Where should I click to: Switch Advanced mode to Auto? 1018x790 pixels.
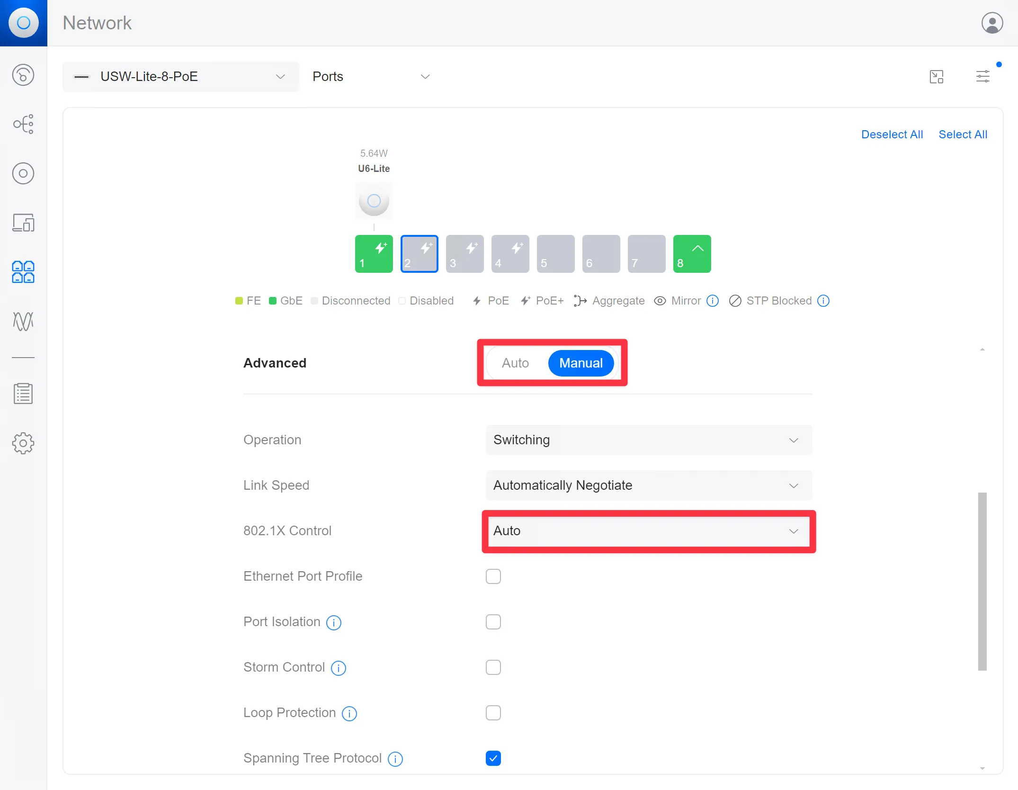point(515,363)
